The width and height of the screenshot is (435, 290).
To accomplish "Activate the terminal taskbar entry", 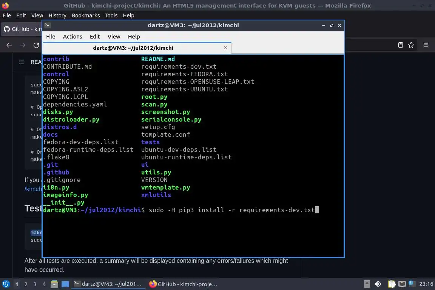I will (108, 284).
